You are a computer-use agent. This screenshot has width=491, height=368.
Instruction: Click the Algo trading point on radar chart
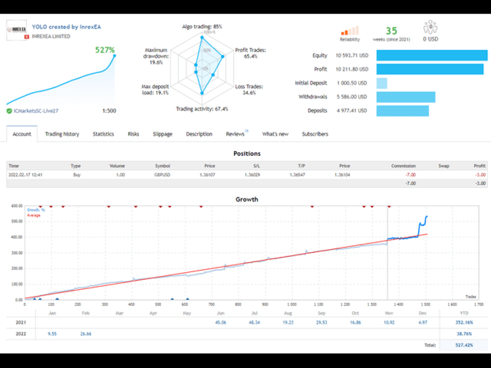(x=202, y=37)
